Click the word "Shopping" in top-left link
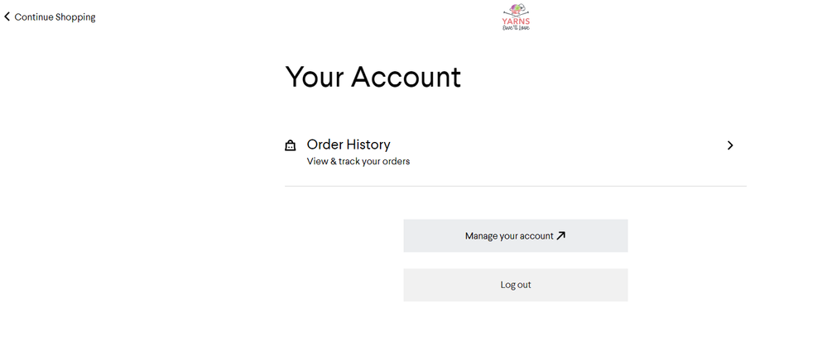This screenshot has width=827, height=341. tap(75, 17)
